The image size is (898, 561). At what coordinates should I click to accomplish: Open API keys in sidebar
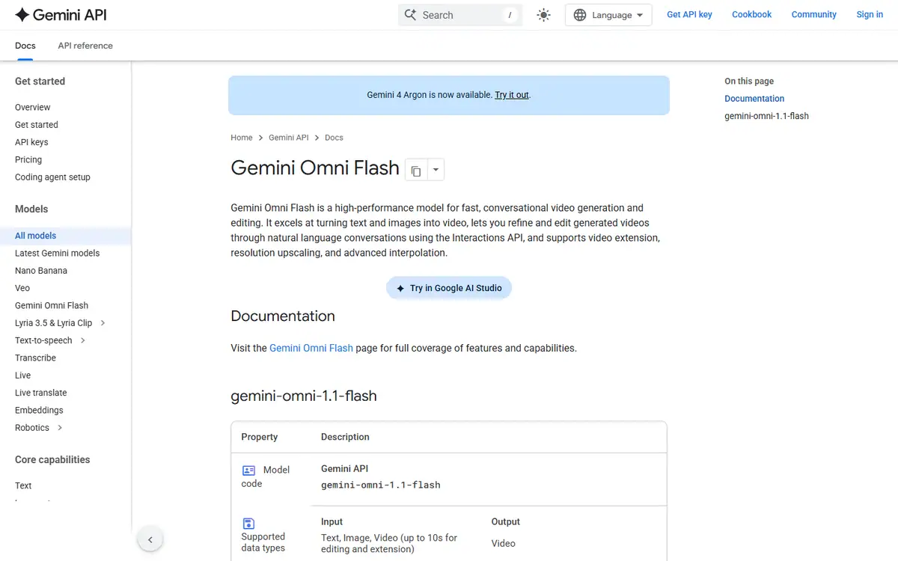pyautogui.click(x=31, y=142)
